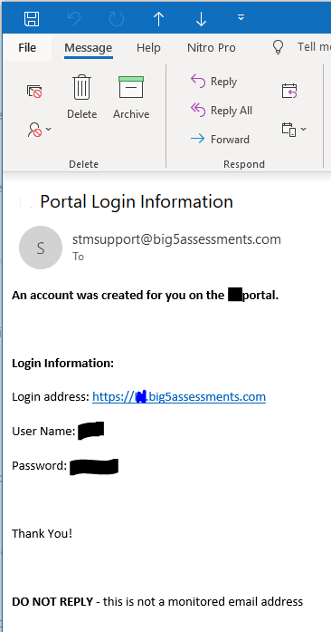Click the Save icon in quick access toolbar
Viewport: 331px width, 632px height.
32,19
